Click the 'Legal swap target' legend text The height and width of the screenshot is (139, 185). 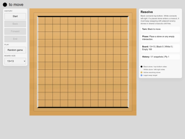[150, 75]
